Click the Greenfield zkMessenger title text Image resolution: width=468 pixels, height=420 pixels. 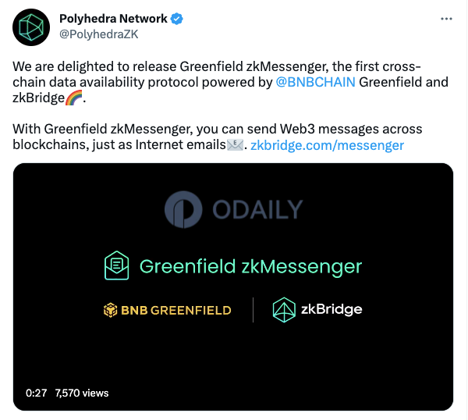pyautogui.click(x=250, y=266)
